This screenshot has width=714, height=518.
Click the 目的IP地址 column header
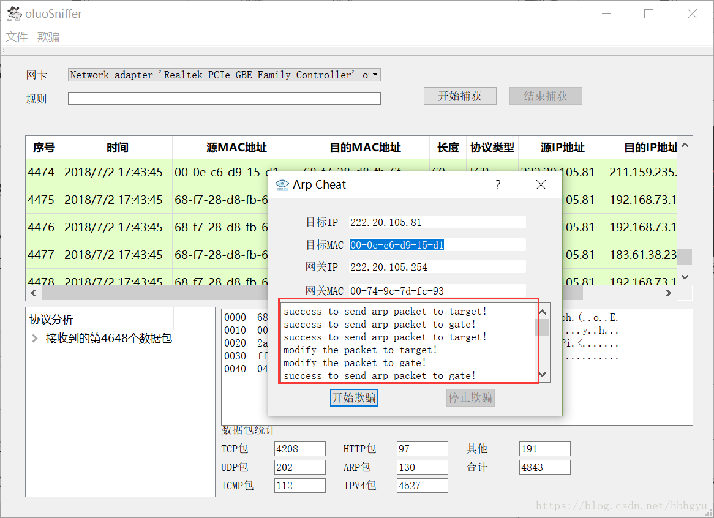642,148
